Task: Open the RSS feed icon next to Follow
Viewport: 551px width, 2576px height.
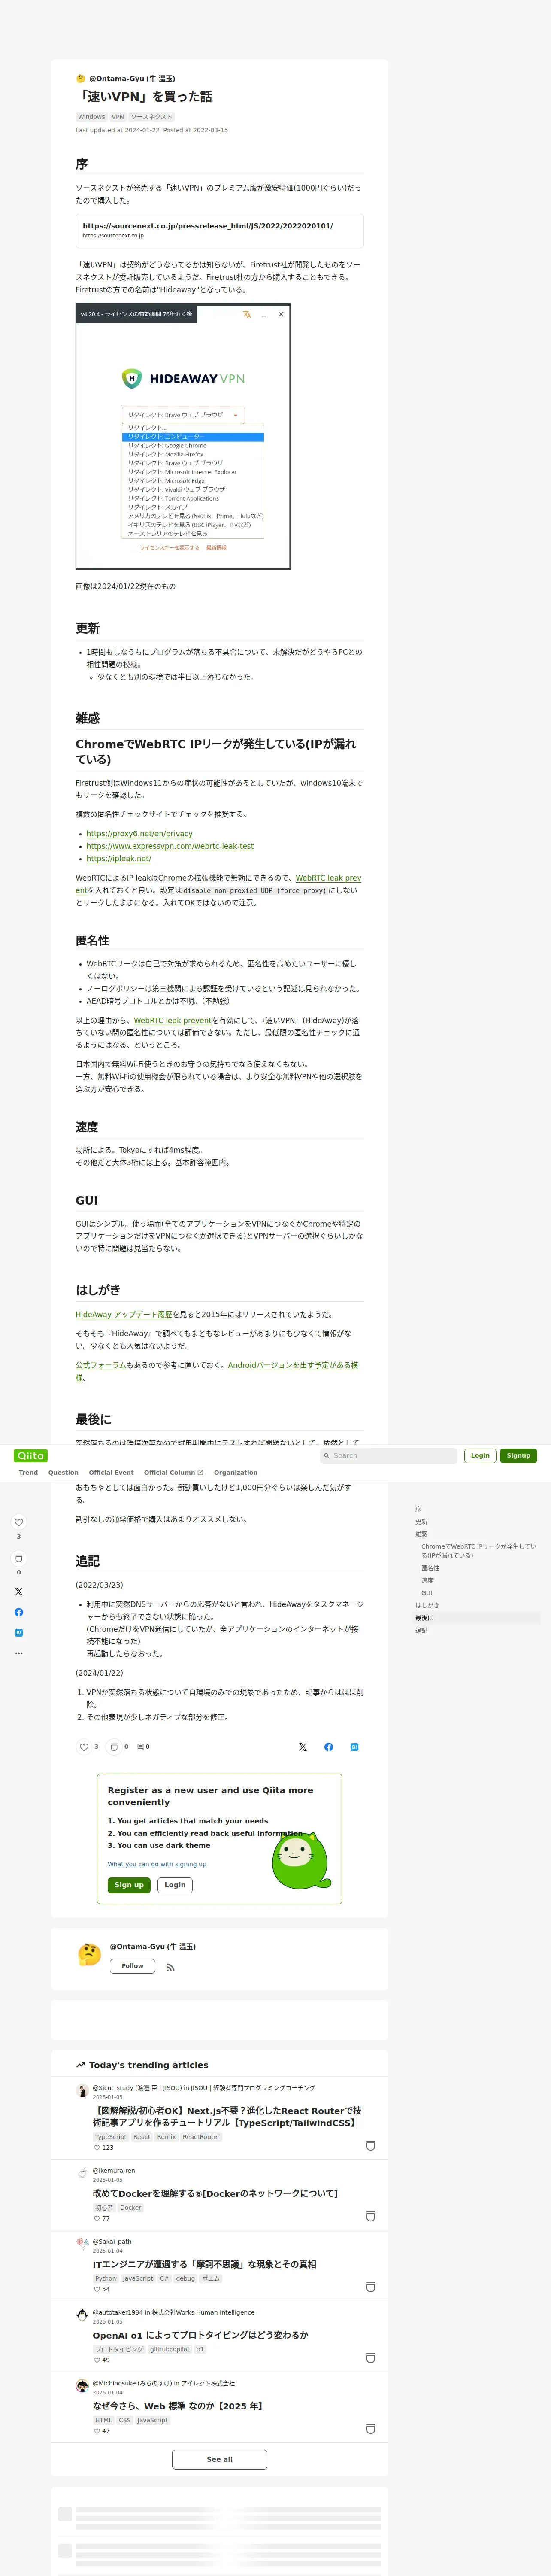Action: pos(170,1967)
